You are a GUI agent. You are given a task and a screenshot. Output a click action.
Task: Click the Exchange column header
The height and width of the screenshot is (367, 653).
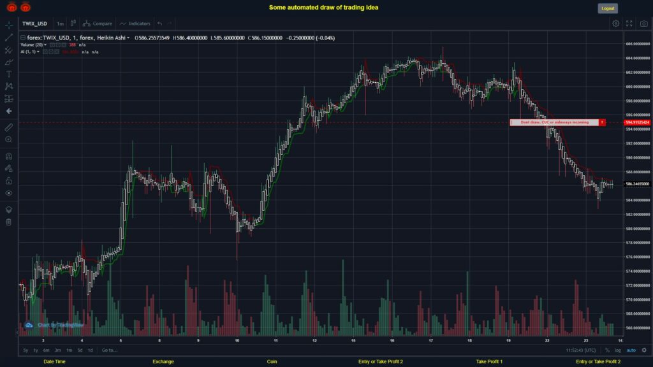[163, 362]
